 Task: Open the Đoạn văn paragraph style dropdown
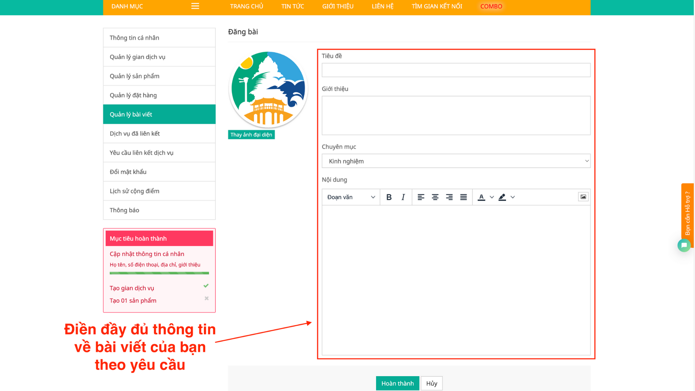351,197
